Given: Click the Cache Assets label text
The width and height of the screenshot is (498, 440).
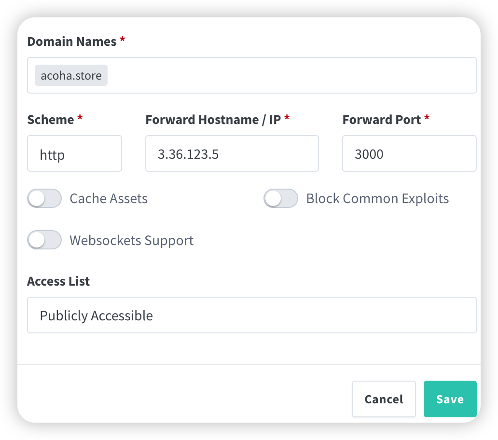Looking at the screenshot, I should tap(109, 199).
